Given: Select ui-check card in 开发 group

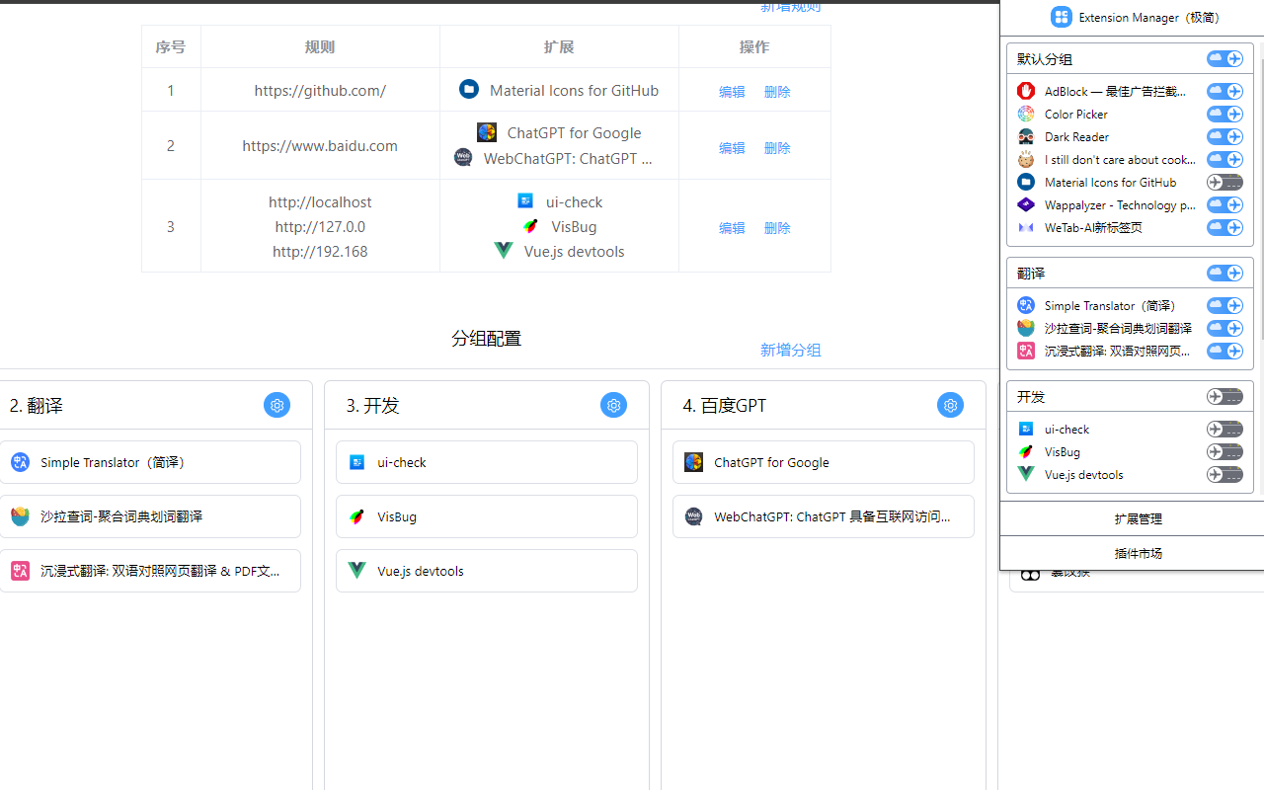Looking at the screenshot, I should [487, 462].
